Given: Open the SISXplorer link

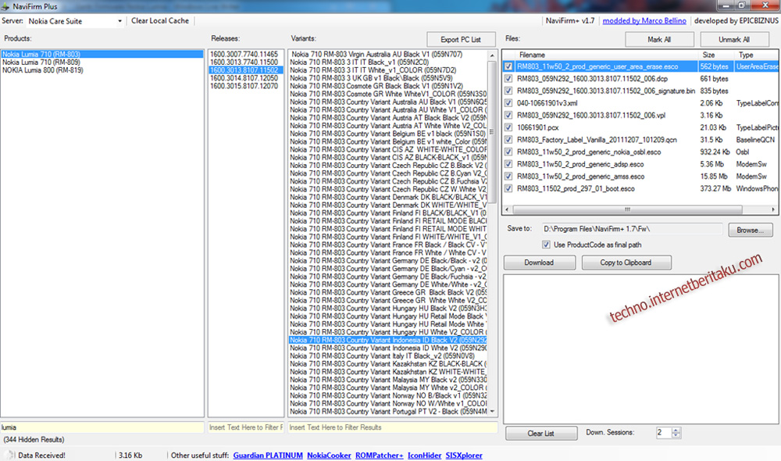Looking at the screenshot, I should point(464,455).
